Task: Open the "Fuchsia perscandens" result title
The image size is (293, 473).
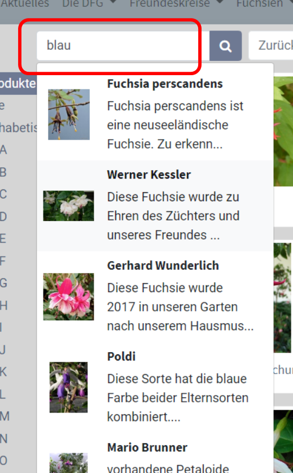Action: click(x=165, y=84)
